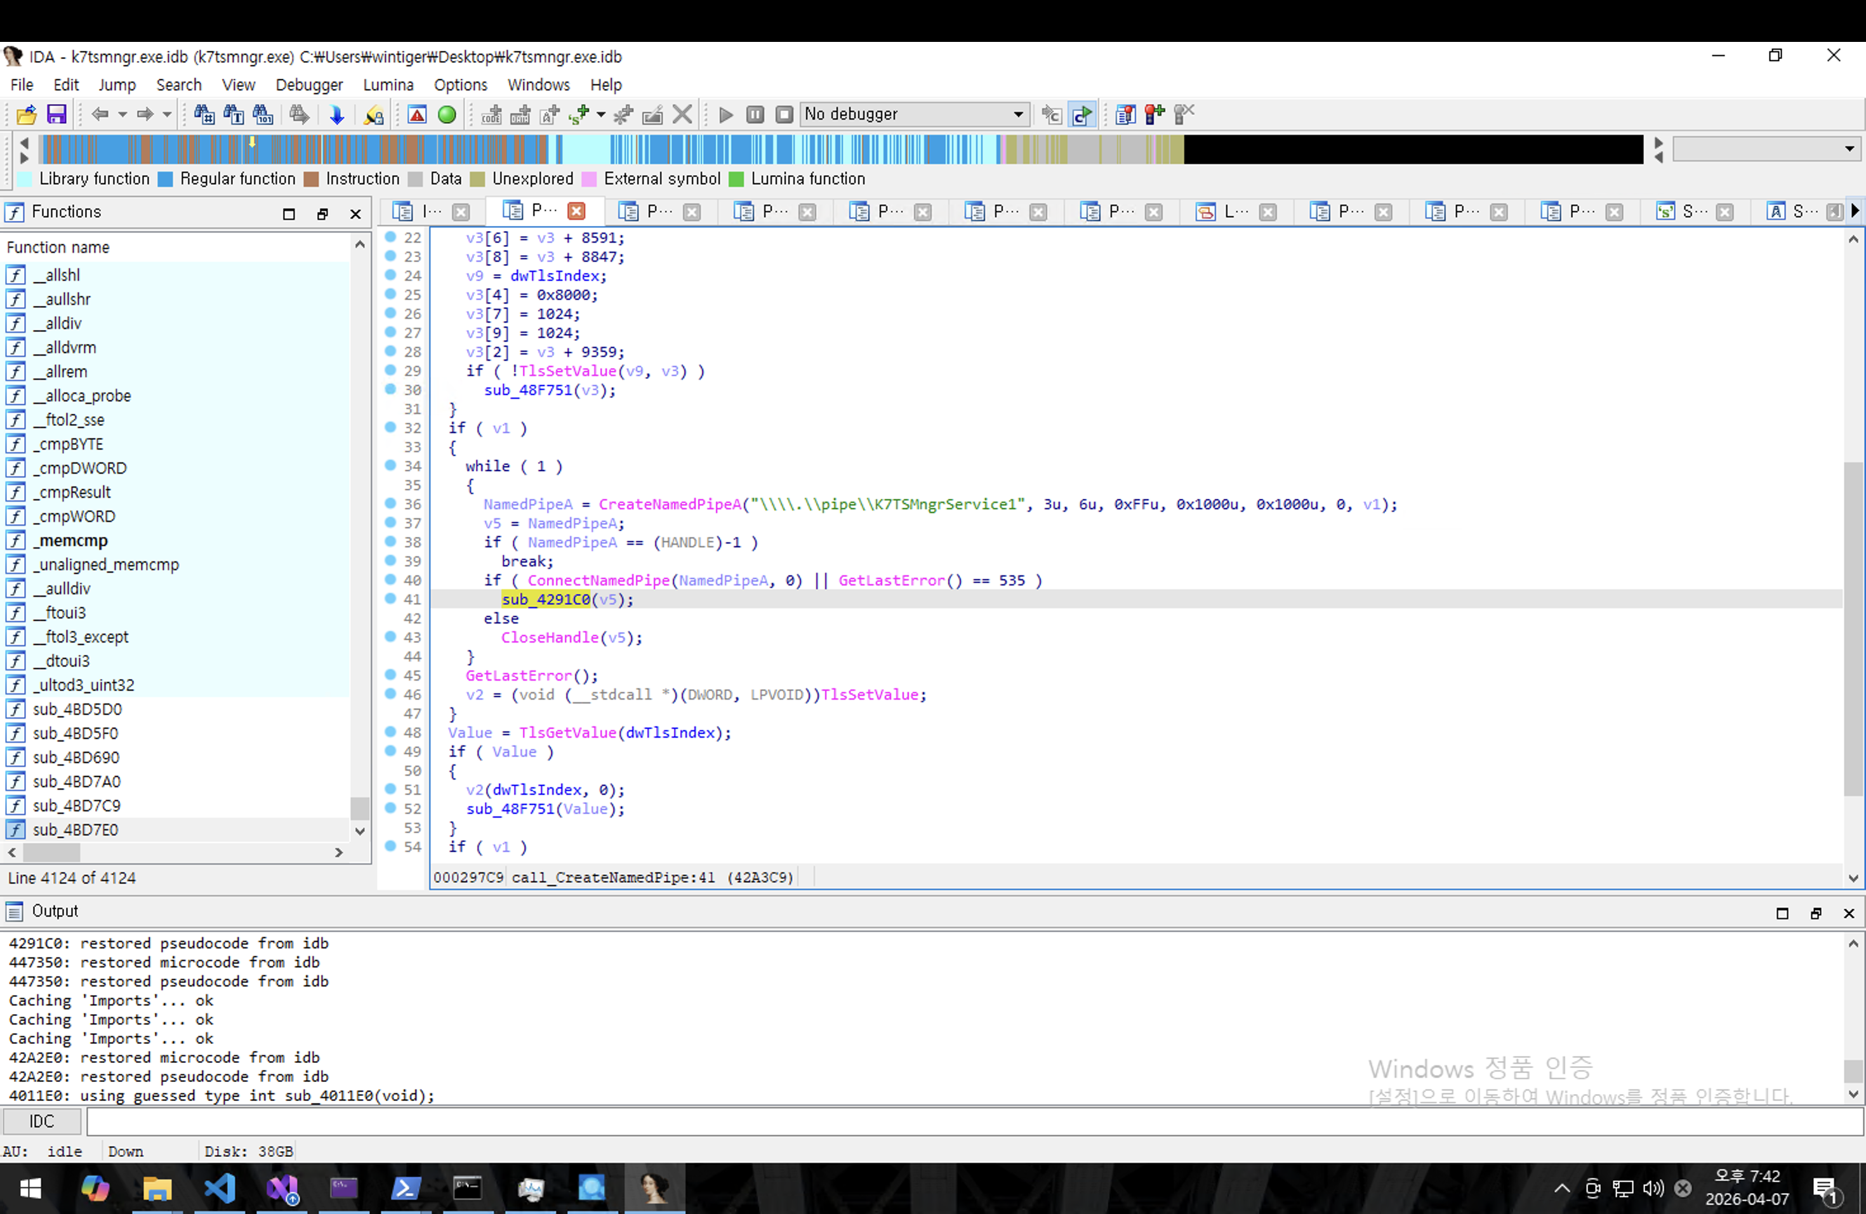Select sub_4BD7C9 in Functions list
Viewport: 1866px width, 1214px height.
pyautogui.click(x=77, y=805)
